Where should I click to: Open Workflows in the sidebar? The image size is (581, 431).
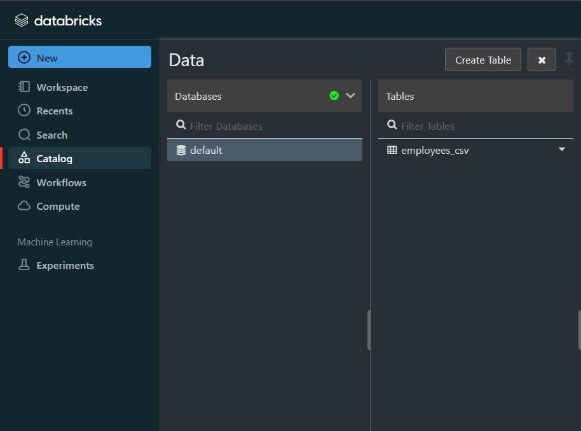(79, 182)
